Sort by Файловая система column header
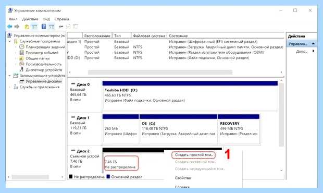 (x=149, y=35)
